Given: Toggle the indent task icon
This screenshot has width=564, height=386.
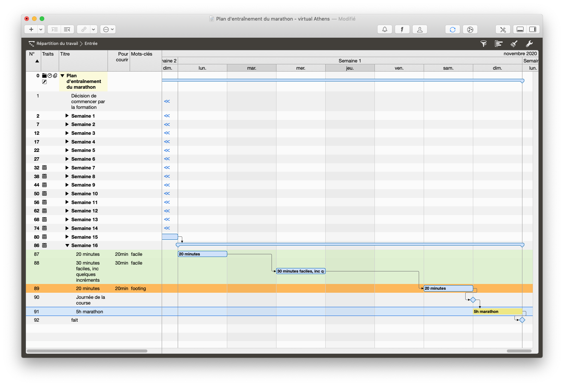Looking at the screenshot, I should (x=54, y=29).
